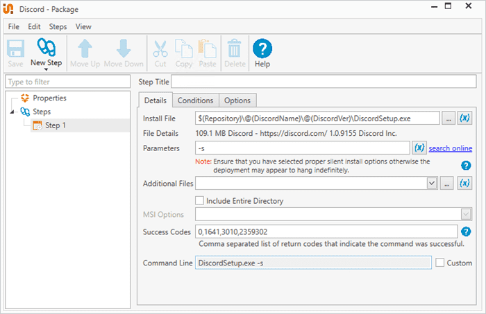Click the Success Codes field
486x314 pixels.
pos(326,232)
